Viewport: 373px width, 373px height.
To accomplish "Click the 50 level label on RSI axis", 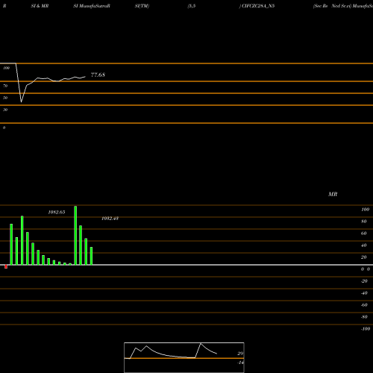I will [5, 98].
